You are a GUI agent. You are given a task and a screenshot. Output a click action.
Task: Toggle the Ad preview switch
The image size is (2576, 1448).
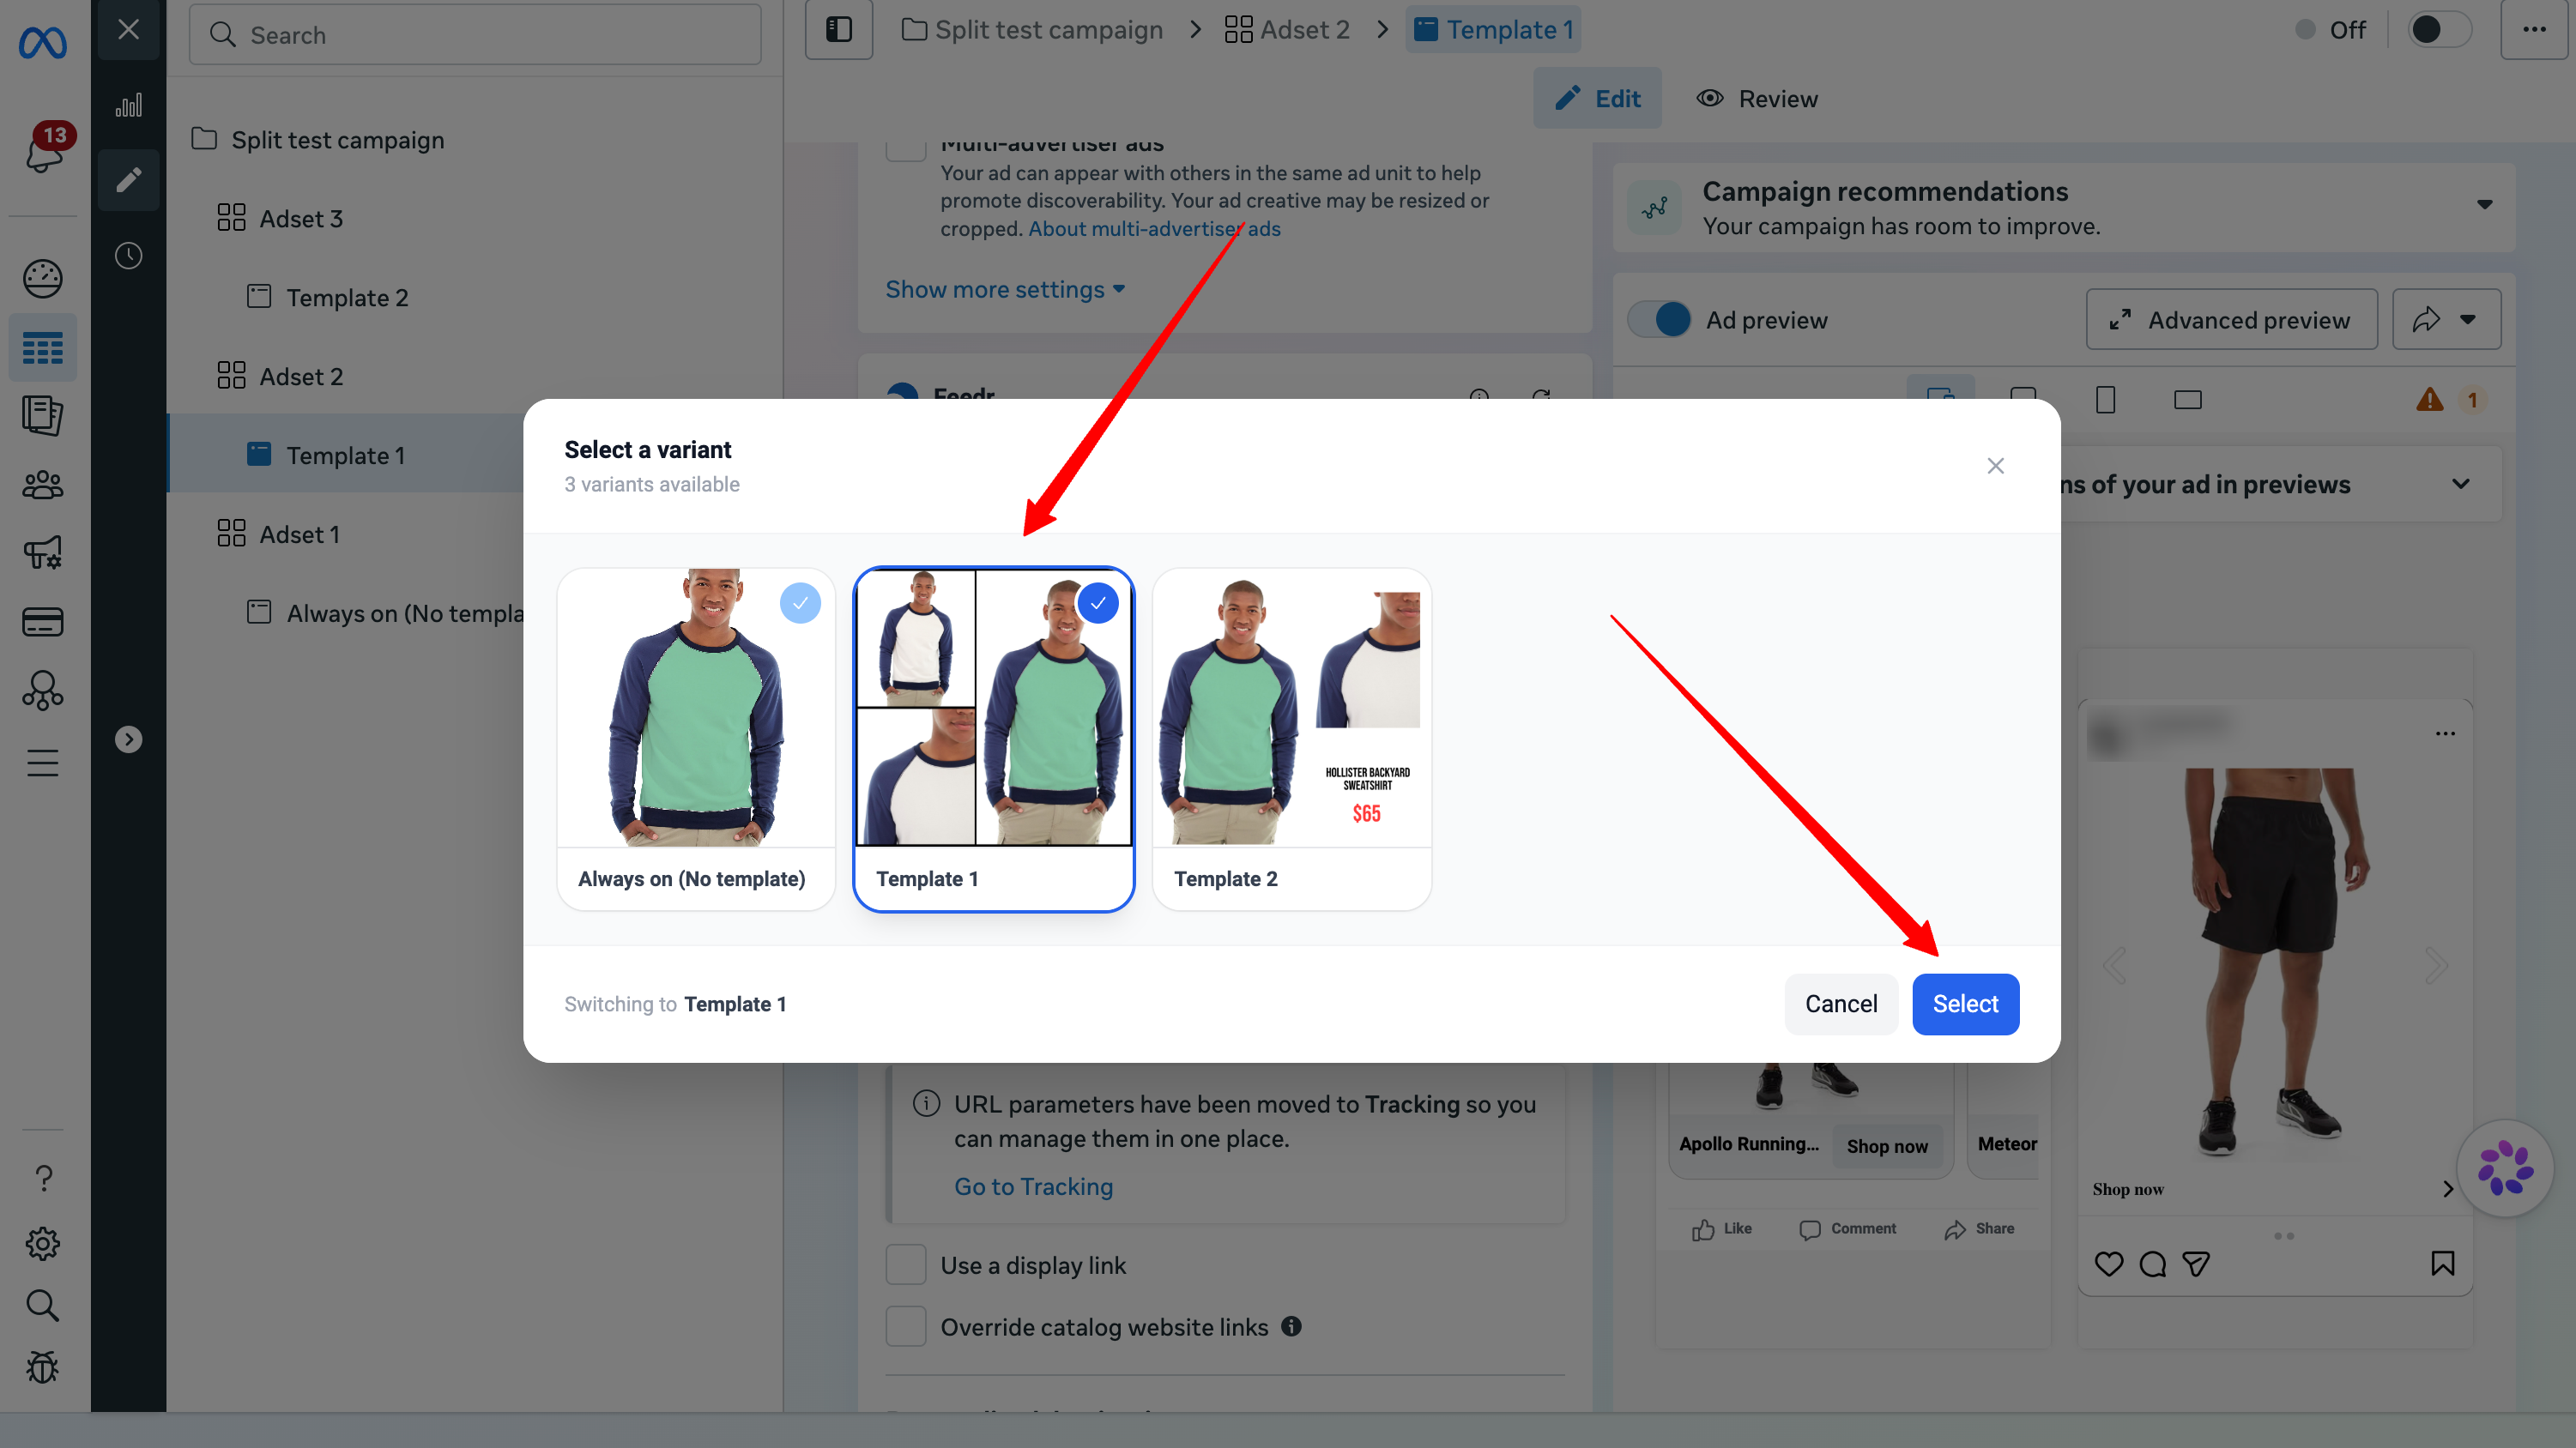pyautogui.click(x=1660, y=320)
